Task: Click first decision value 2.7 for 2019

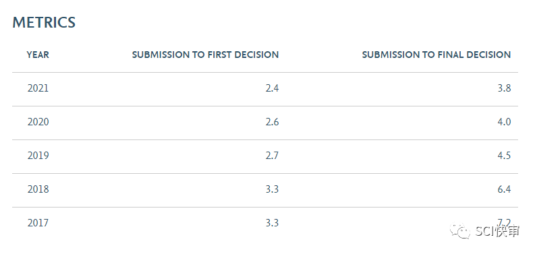Action: pyautogui.click(x=273, y=156)
